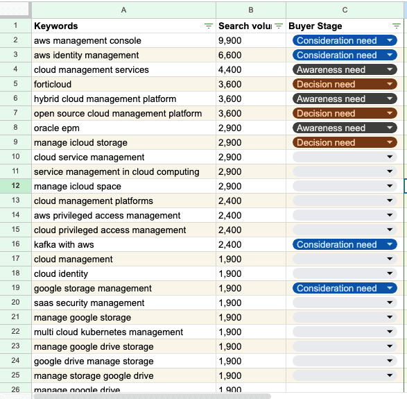The width and height of the screenshot is (407, 399).
Task: Select the cell 'cloud management services'
Action: tap(124, 69)
